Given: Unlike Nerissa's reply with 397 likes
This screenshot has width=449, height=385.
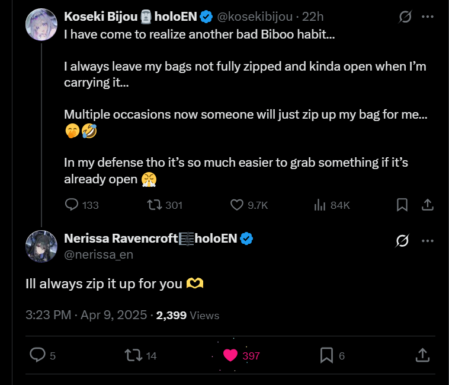Looking at the screenshot, I should [x=230, y=355].
